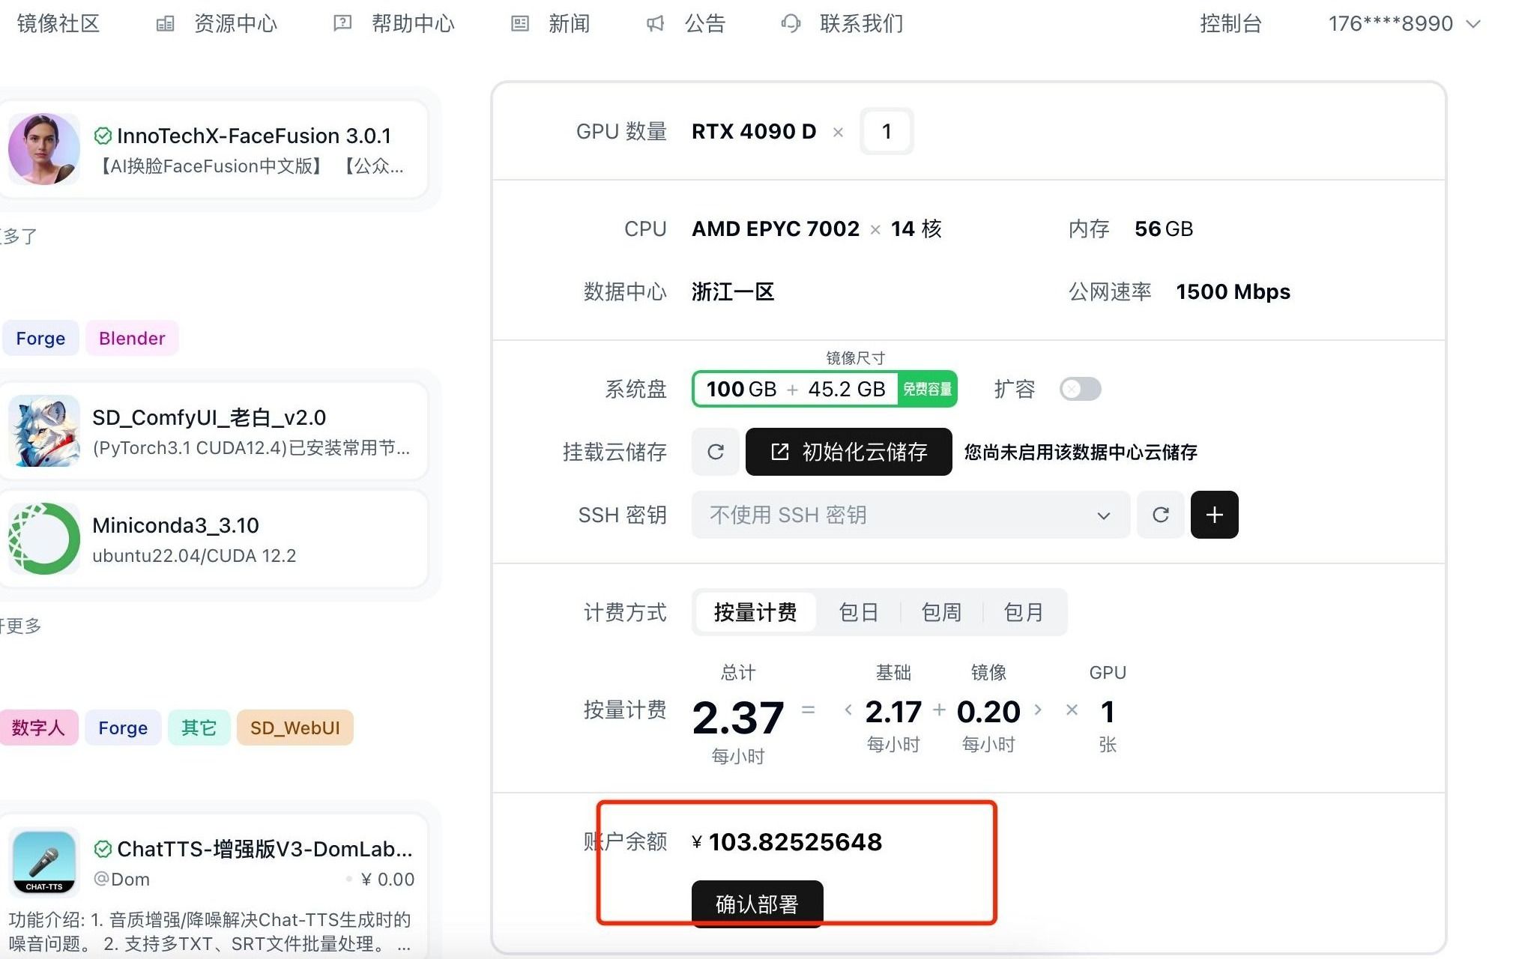Screen dimensions: 1516x959
Task: Click the 1500 Mbps value
Action: [x=1233, y=291]
